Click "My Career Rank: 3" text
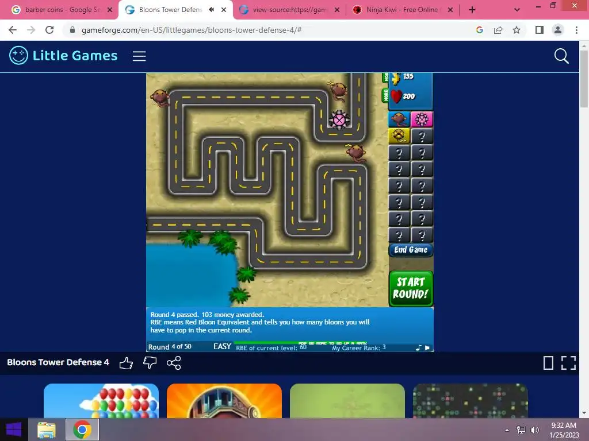The height and width of the screenshot is (441, 589). coord(359,347)
